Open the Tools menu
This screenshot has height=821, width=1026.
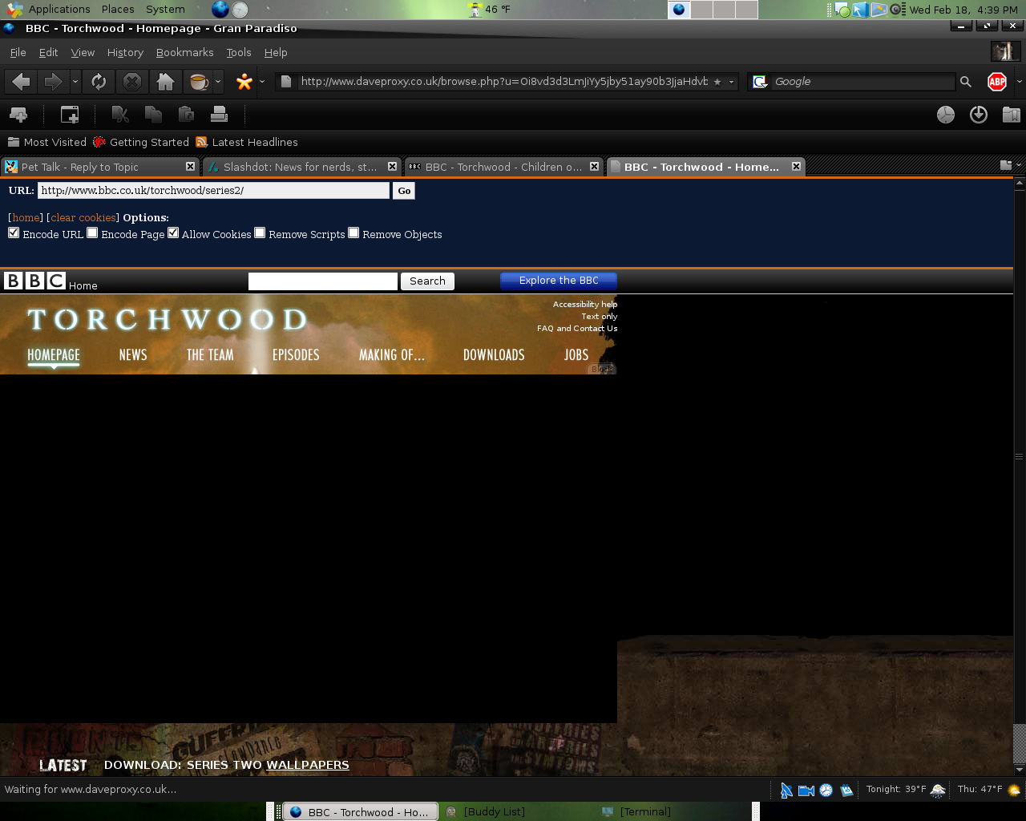(x=239, y=52)
